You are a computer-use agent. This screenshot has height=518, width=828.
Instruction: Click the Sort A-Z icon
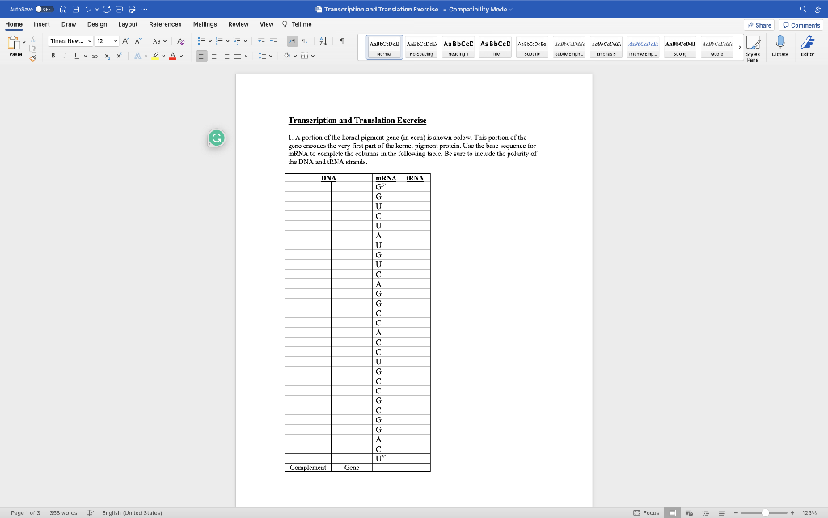(x=323, y=41)
